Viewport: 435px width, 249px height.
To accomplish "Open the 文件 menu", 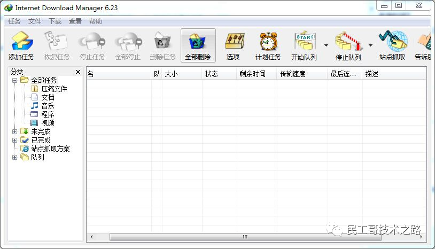I will tap(35, 21).
